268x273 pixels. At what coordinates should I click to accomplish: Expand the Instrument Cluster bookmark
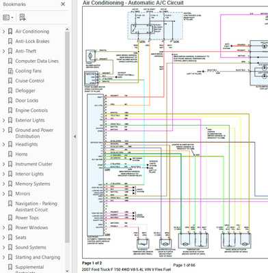click(3, 164)
